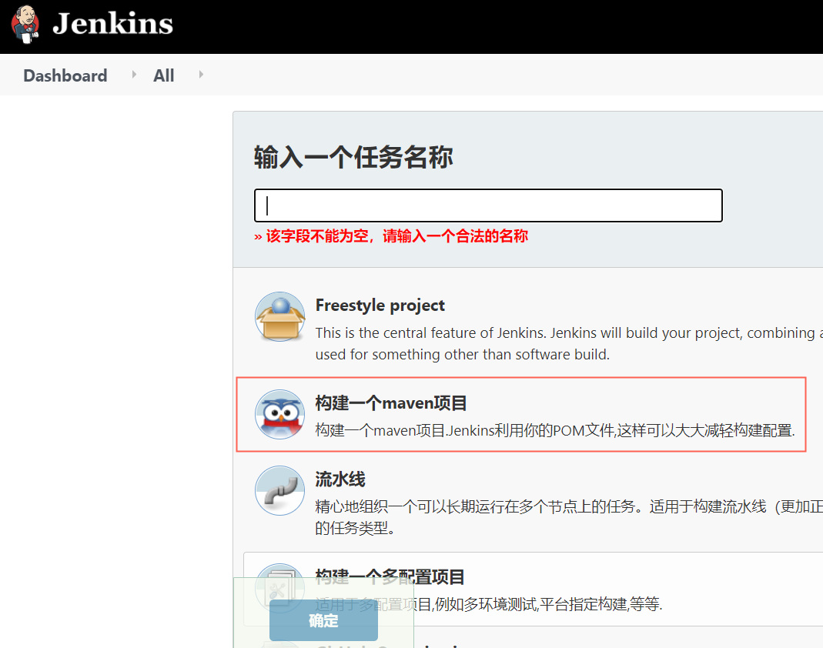Go to the Dashboard breadcrumb

65,75
